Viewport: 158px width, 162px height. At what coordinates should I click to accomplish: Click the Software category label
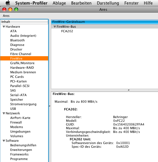click(x=12, y=141)
